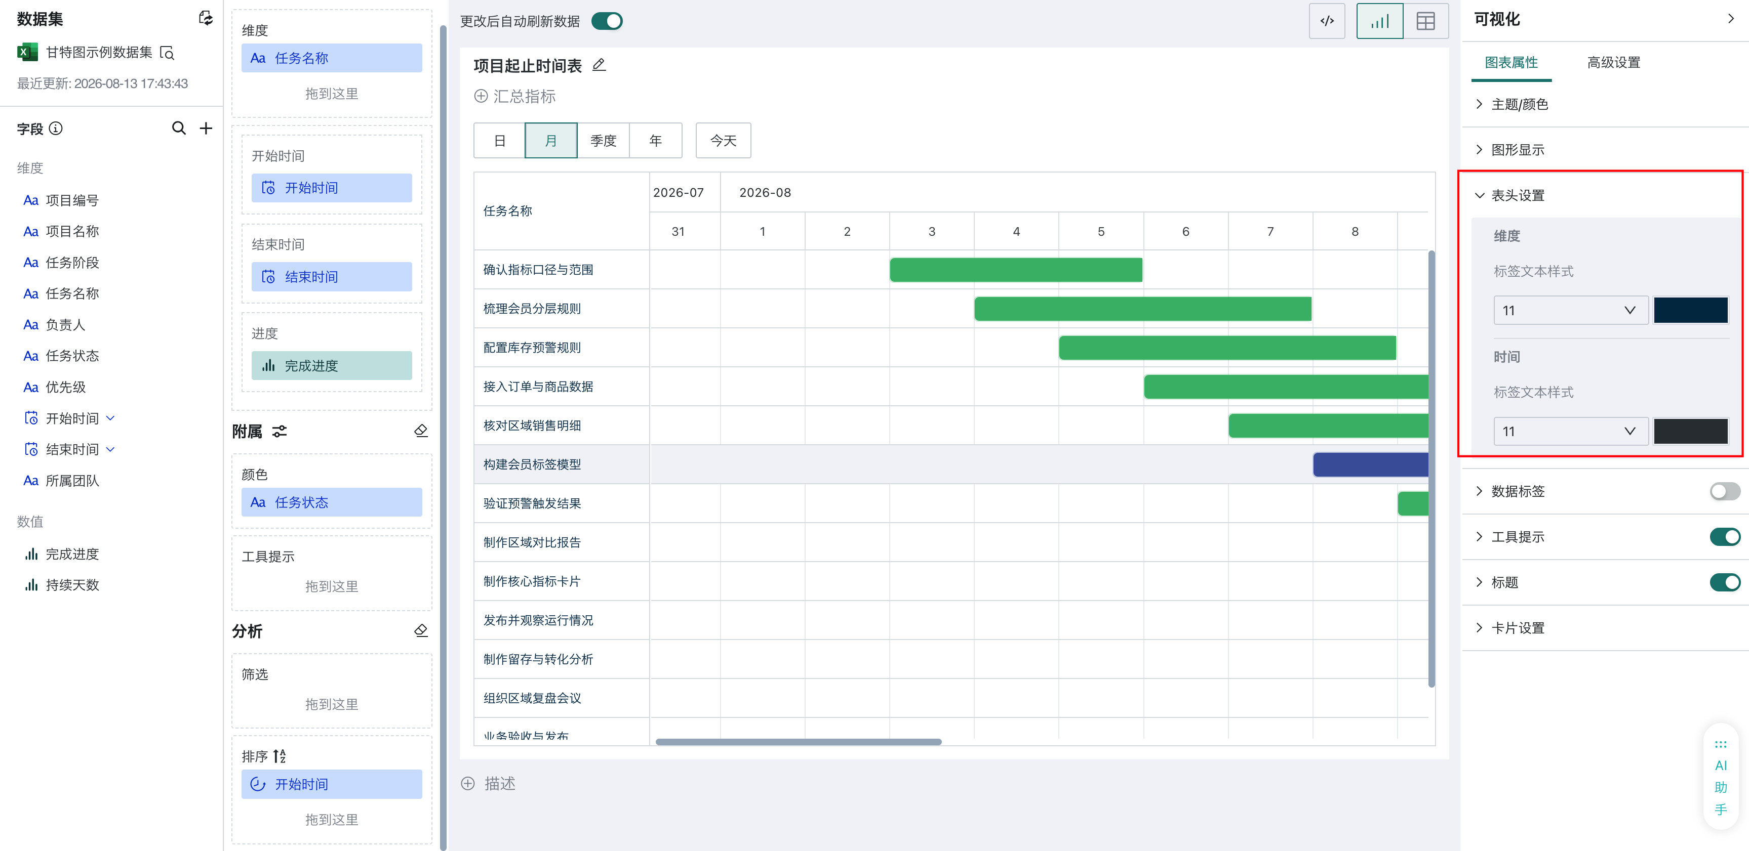Click the Gantt chart horizontal scrollbar
This screenshot has width=1749, height=851.
[799, 742]
